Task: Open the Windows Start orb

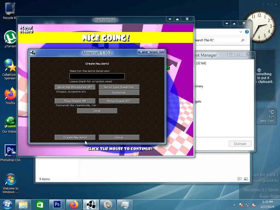Action: pyautogui.click(x=7, y=205)
